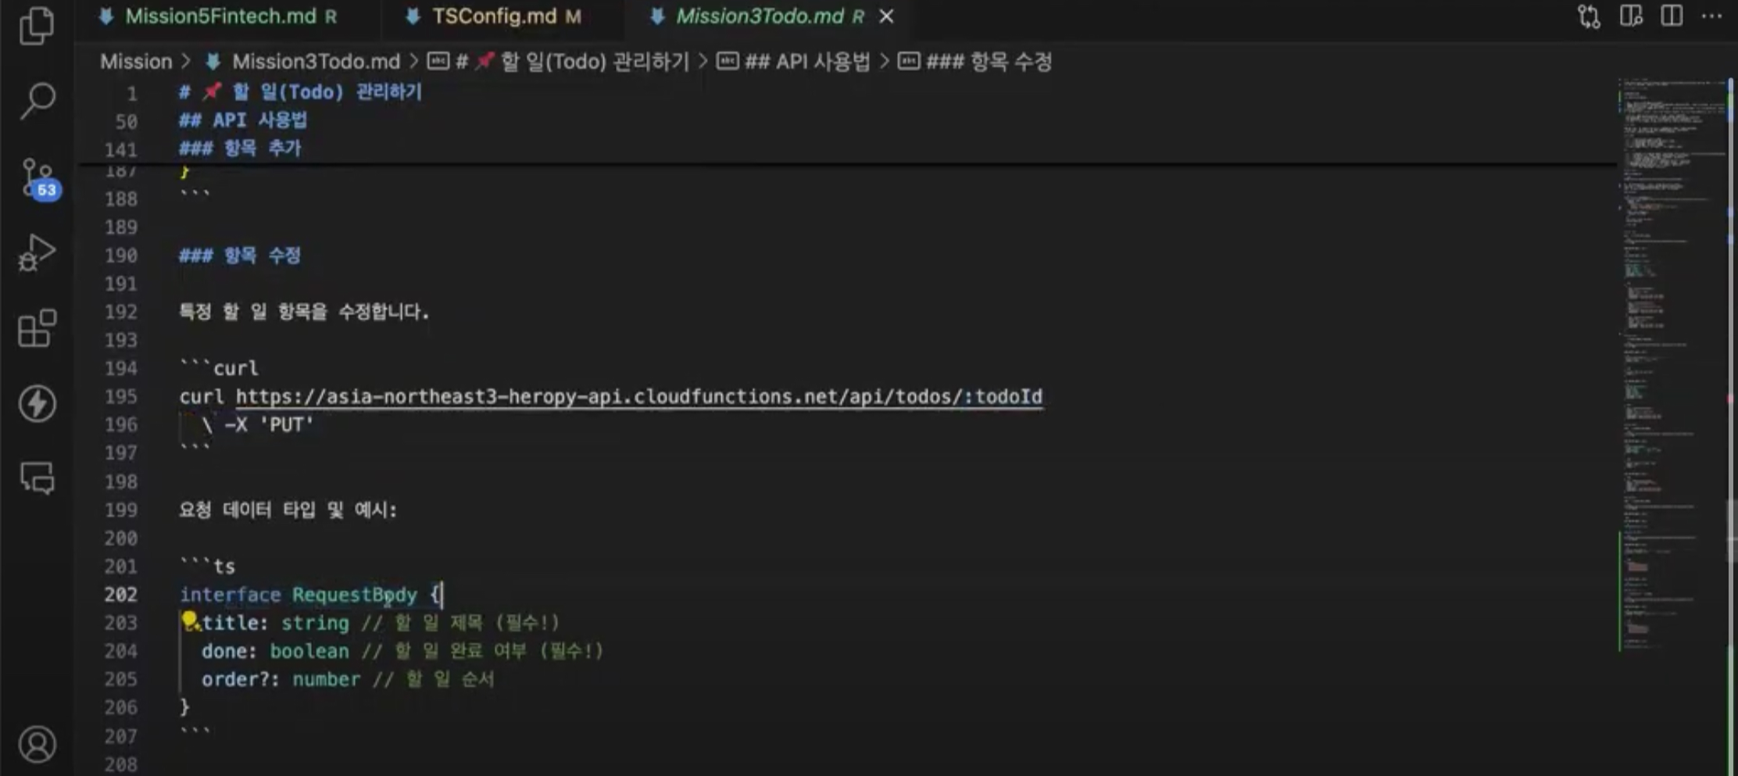Click the '```ts' fence on line 201
The width and height of the screenshot is (1738, 776).
tap(207, 567)
